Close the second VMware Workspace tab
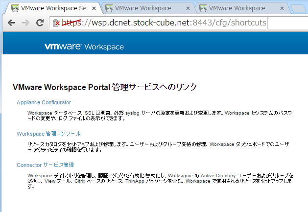 coord(188,8)
